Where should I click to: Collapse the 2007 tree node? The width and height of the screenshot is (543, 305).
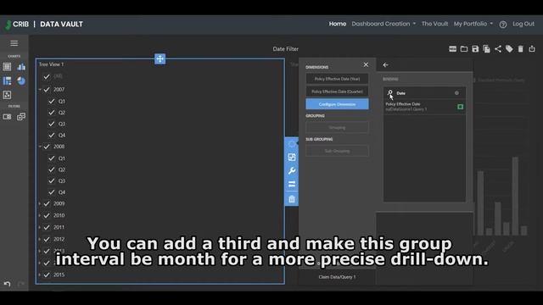coord(40,90)
